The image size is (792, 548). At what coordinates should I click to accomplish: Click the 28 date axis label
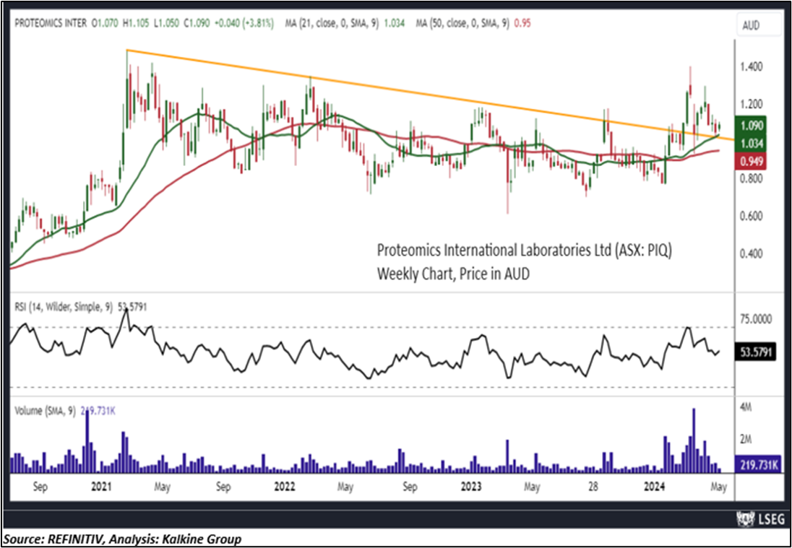coord(593,487)
